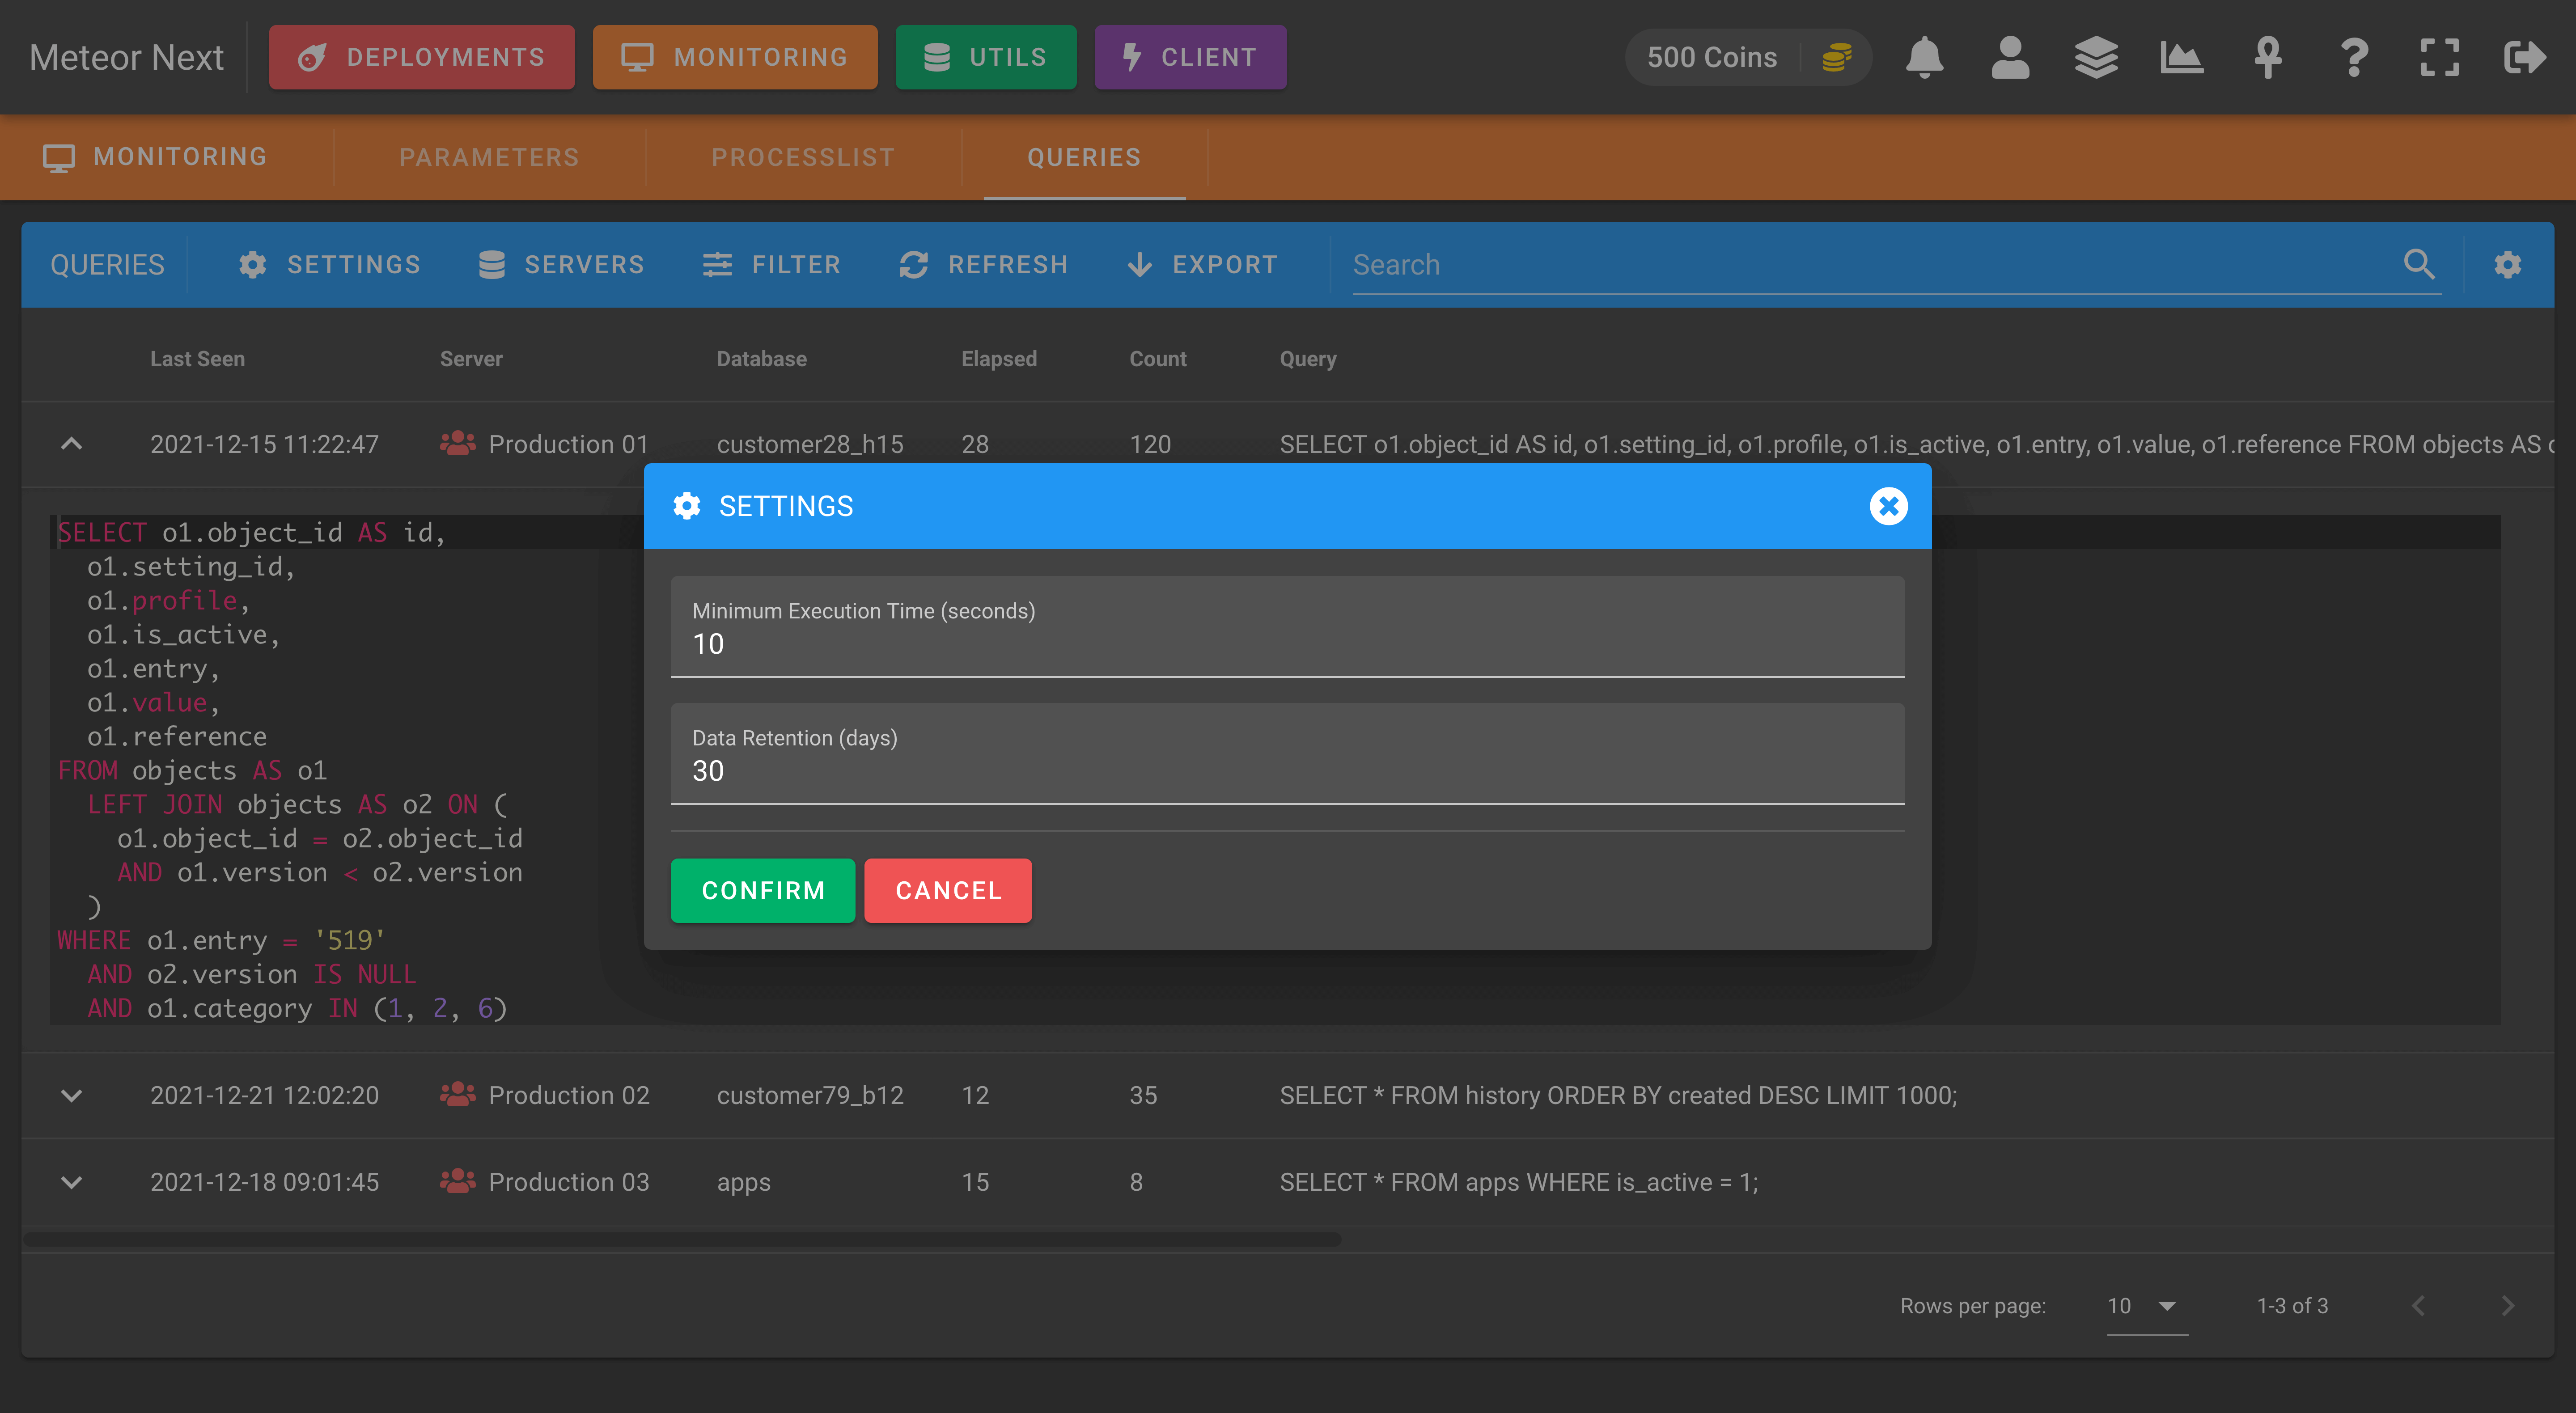Viewport: 2576px width, 1413px height.
Task: Switch to the Monitoring sub-tab
Action: pyautogui.click(x=155, y=157)
